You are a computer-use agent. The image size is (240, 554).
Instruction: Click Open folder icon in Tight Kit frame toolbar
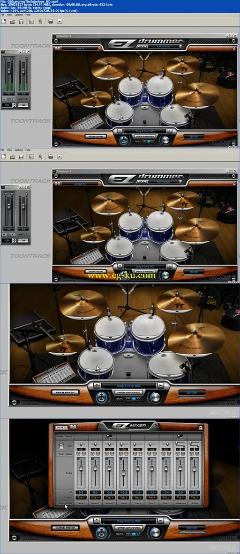(x=12, y=22)
